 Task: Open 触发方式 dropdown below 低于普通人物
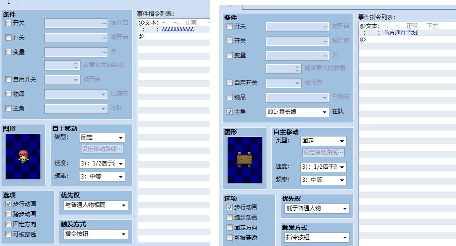[x=317, y=237]
